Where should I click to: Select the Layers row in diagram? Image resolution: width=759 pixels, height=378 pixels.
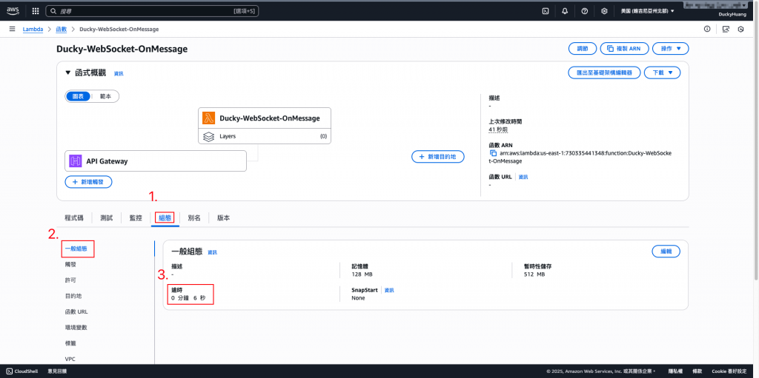(x=265, y=136)
